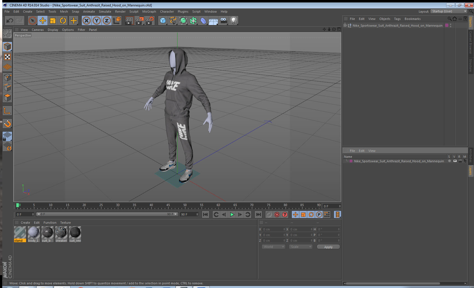Screen dimensions: 474x288
Task: Enable the Axis mode tool
Action: point(7,111)
